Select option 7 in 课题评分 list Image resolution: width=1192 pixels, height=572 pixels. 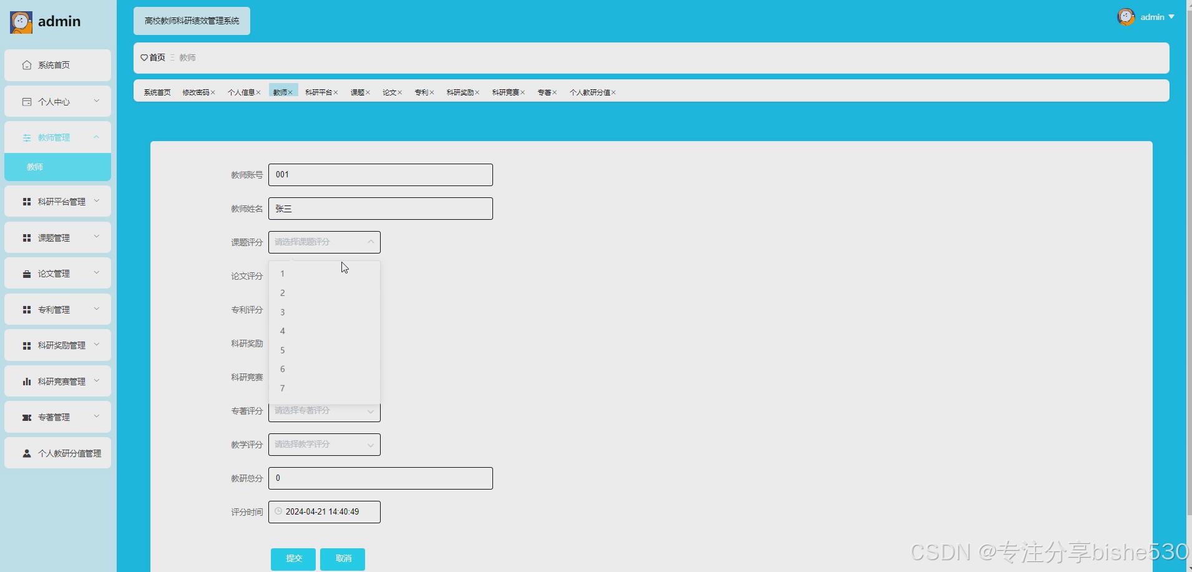click(x=325, y=388)
